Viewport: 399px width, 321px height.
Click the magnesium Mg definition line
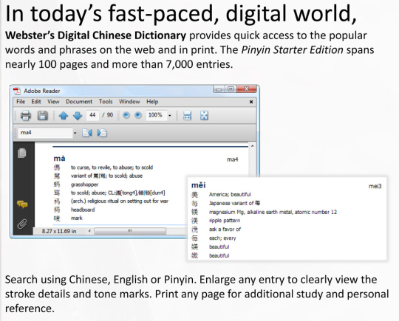point(273,212)
